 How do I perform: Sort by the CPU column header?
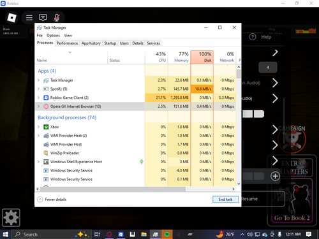(x=156, y=57)
